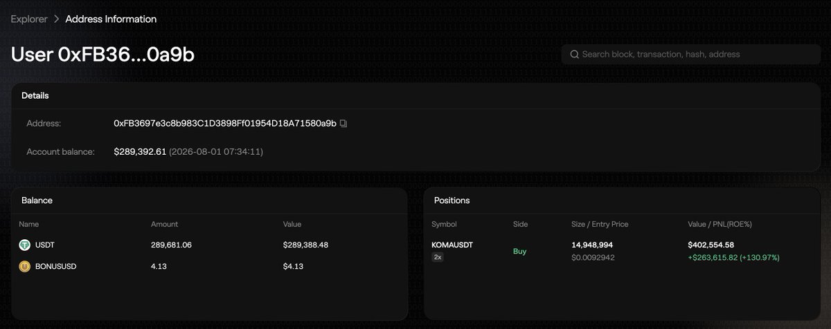Click the Value / PNL(ROE%) header
Screen dimensions: 831x329
click(720, 224)
